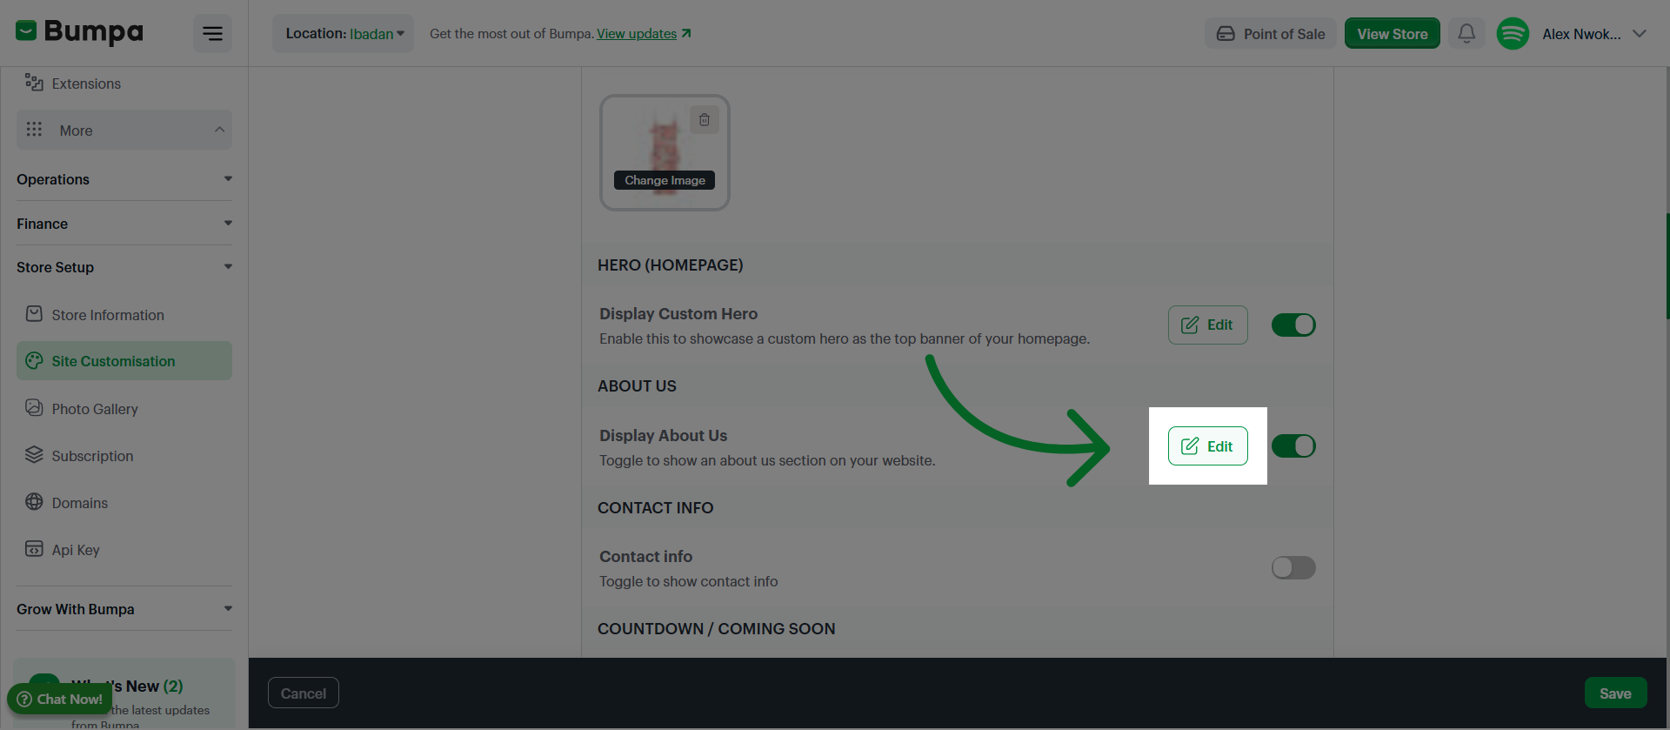Screen dimensions: 1670x730
Task: Toggle the hamburger sidebar menu
Action: coord(212,34)
